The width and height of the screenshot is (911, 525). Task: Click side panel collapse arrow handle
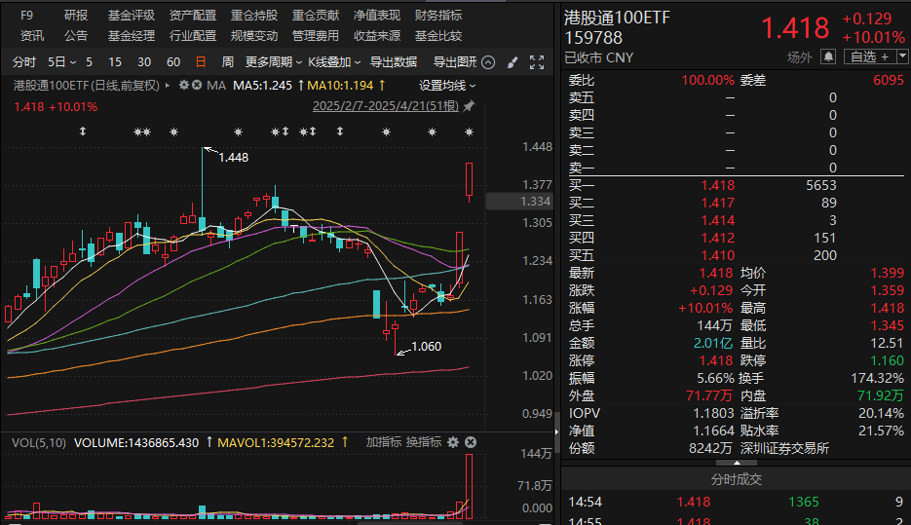556,431
